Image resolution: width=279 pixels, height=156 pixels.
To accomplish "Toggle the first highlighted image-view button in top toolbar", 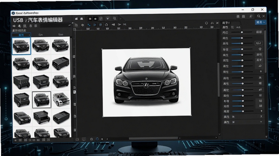I will 90,19.
